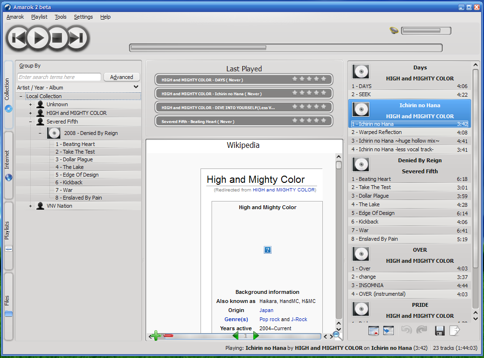Image resolution: width=484 pixels, height=358 pixels.
Task: Switch to the Internet sidebar tab
Action: point(8,165)
